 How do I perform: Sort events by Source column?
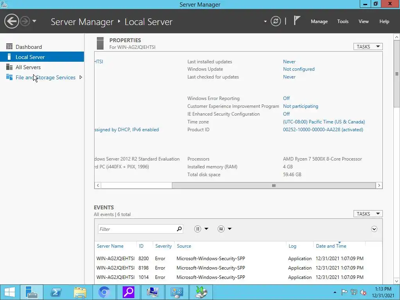[184, 246]
